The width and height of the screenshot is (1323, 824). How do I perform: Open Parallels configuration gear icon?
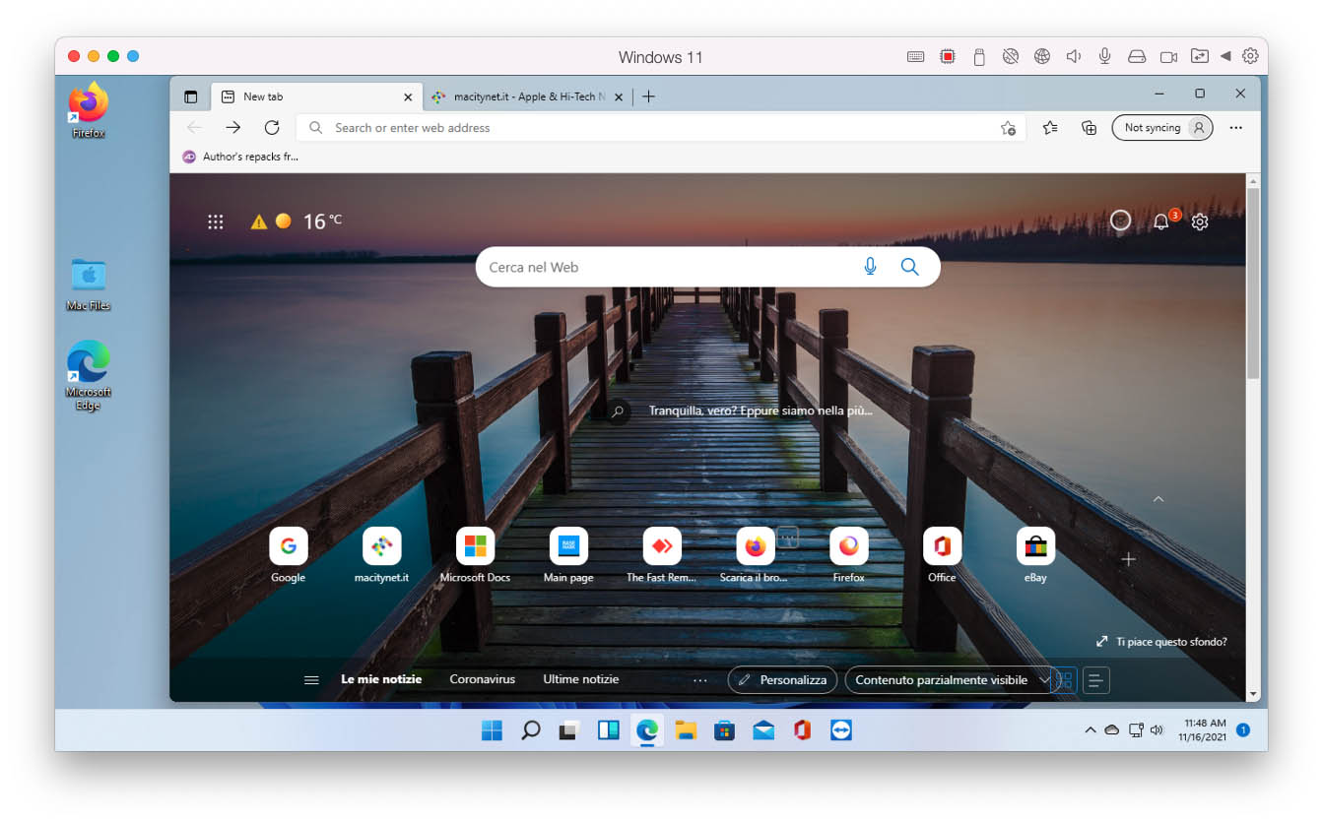point(1250,56)
